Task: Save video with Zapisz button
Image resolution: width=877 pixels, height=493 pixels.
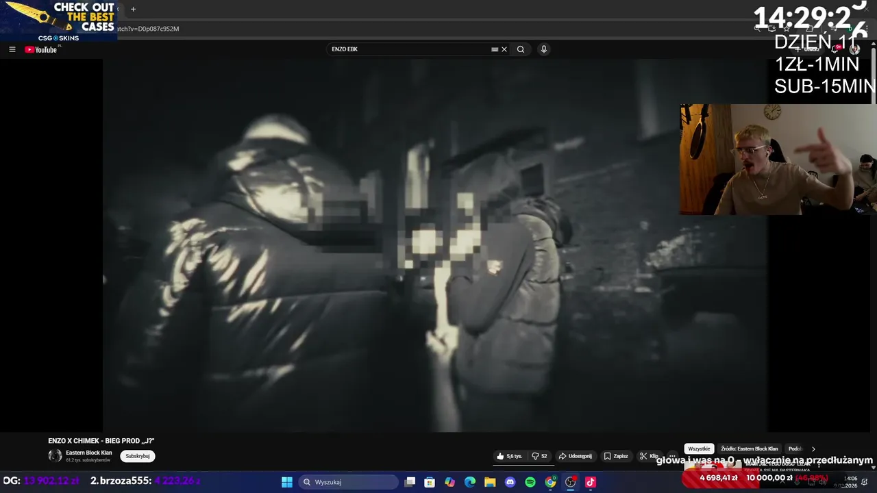Action: click(616, 456)
